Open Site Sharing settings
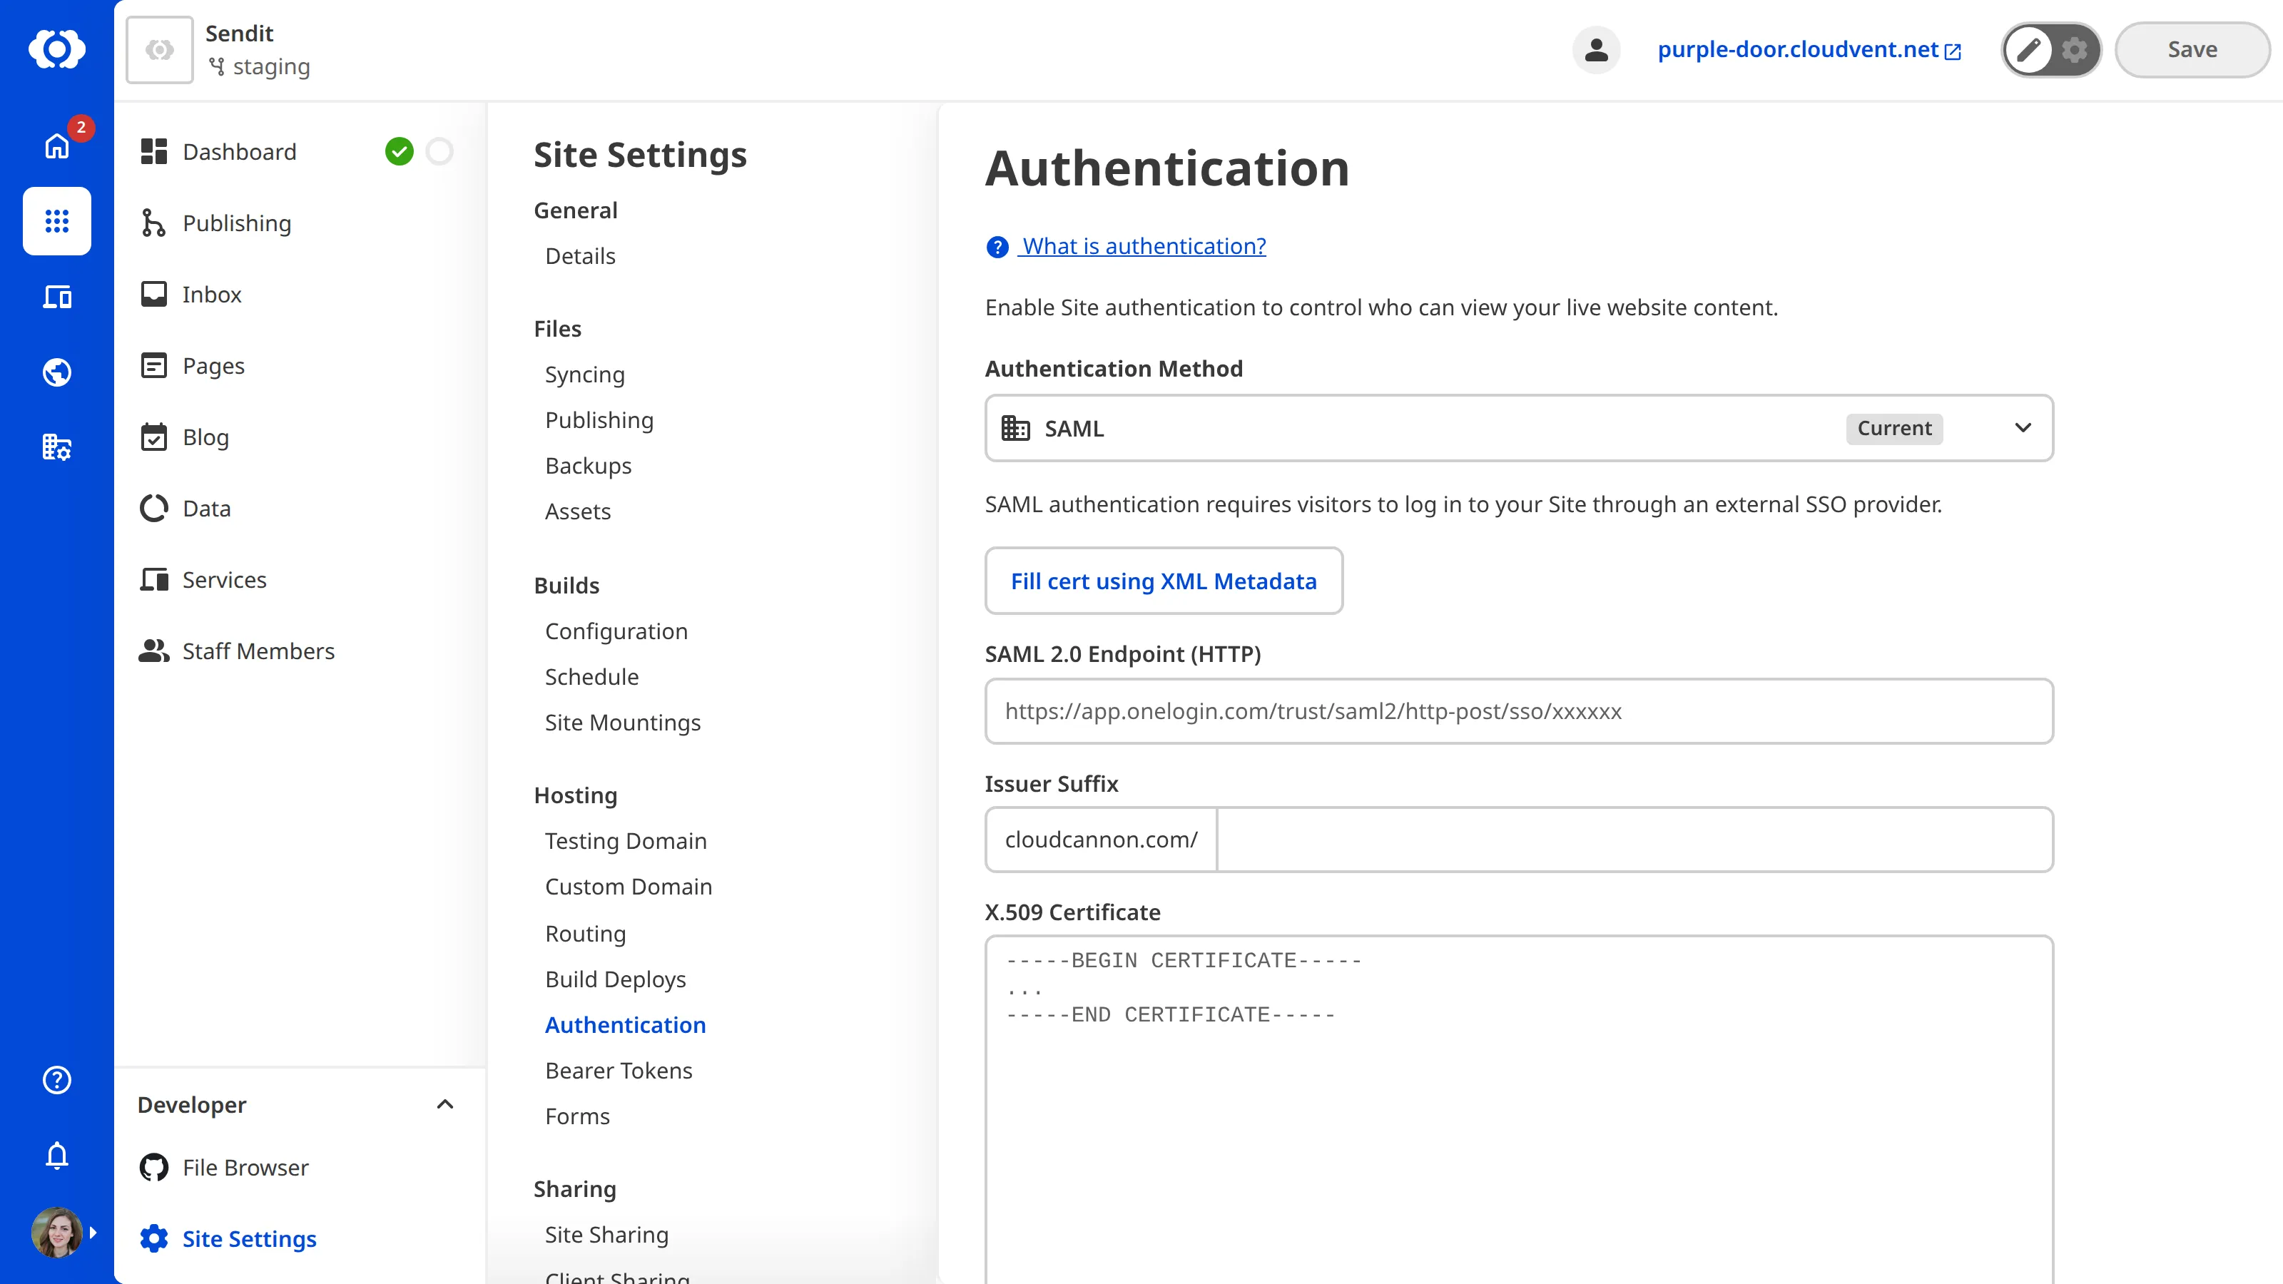This screenshot has width=2283, height=1284. click(607, 1235)
